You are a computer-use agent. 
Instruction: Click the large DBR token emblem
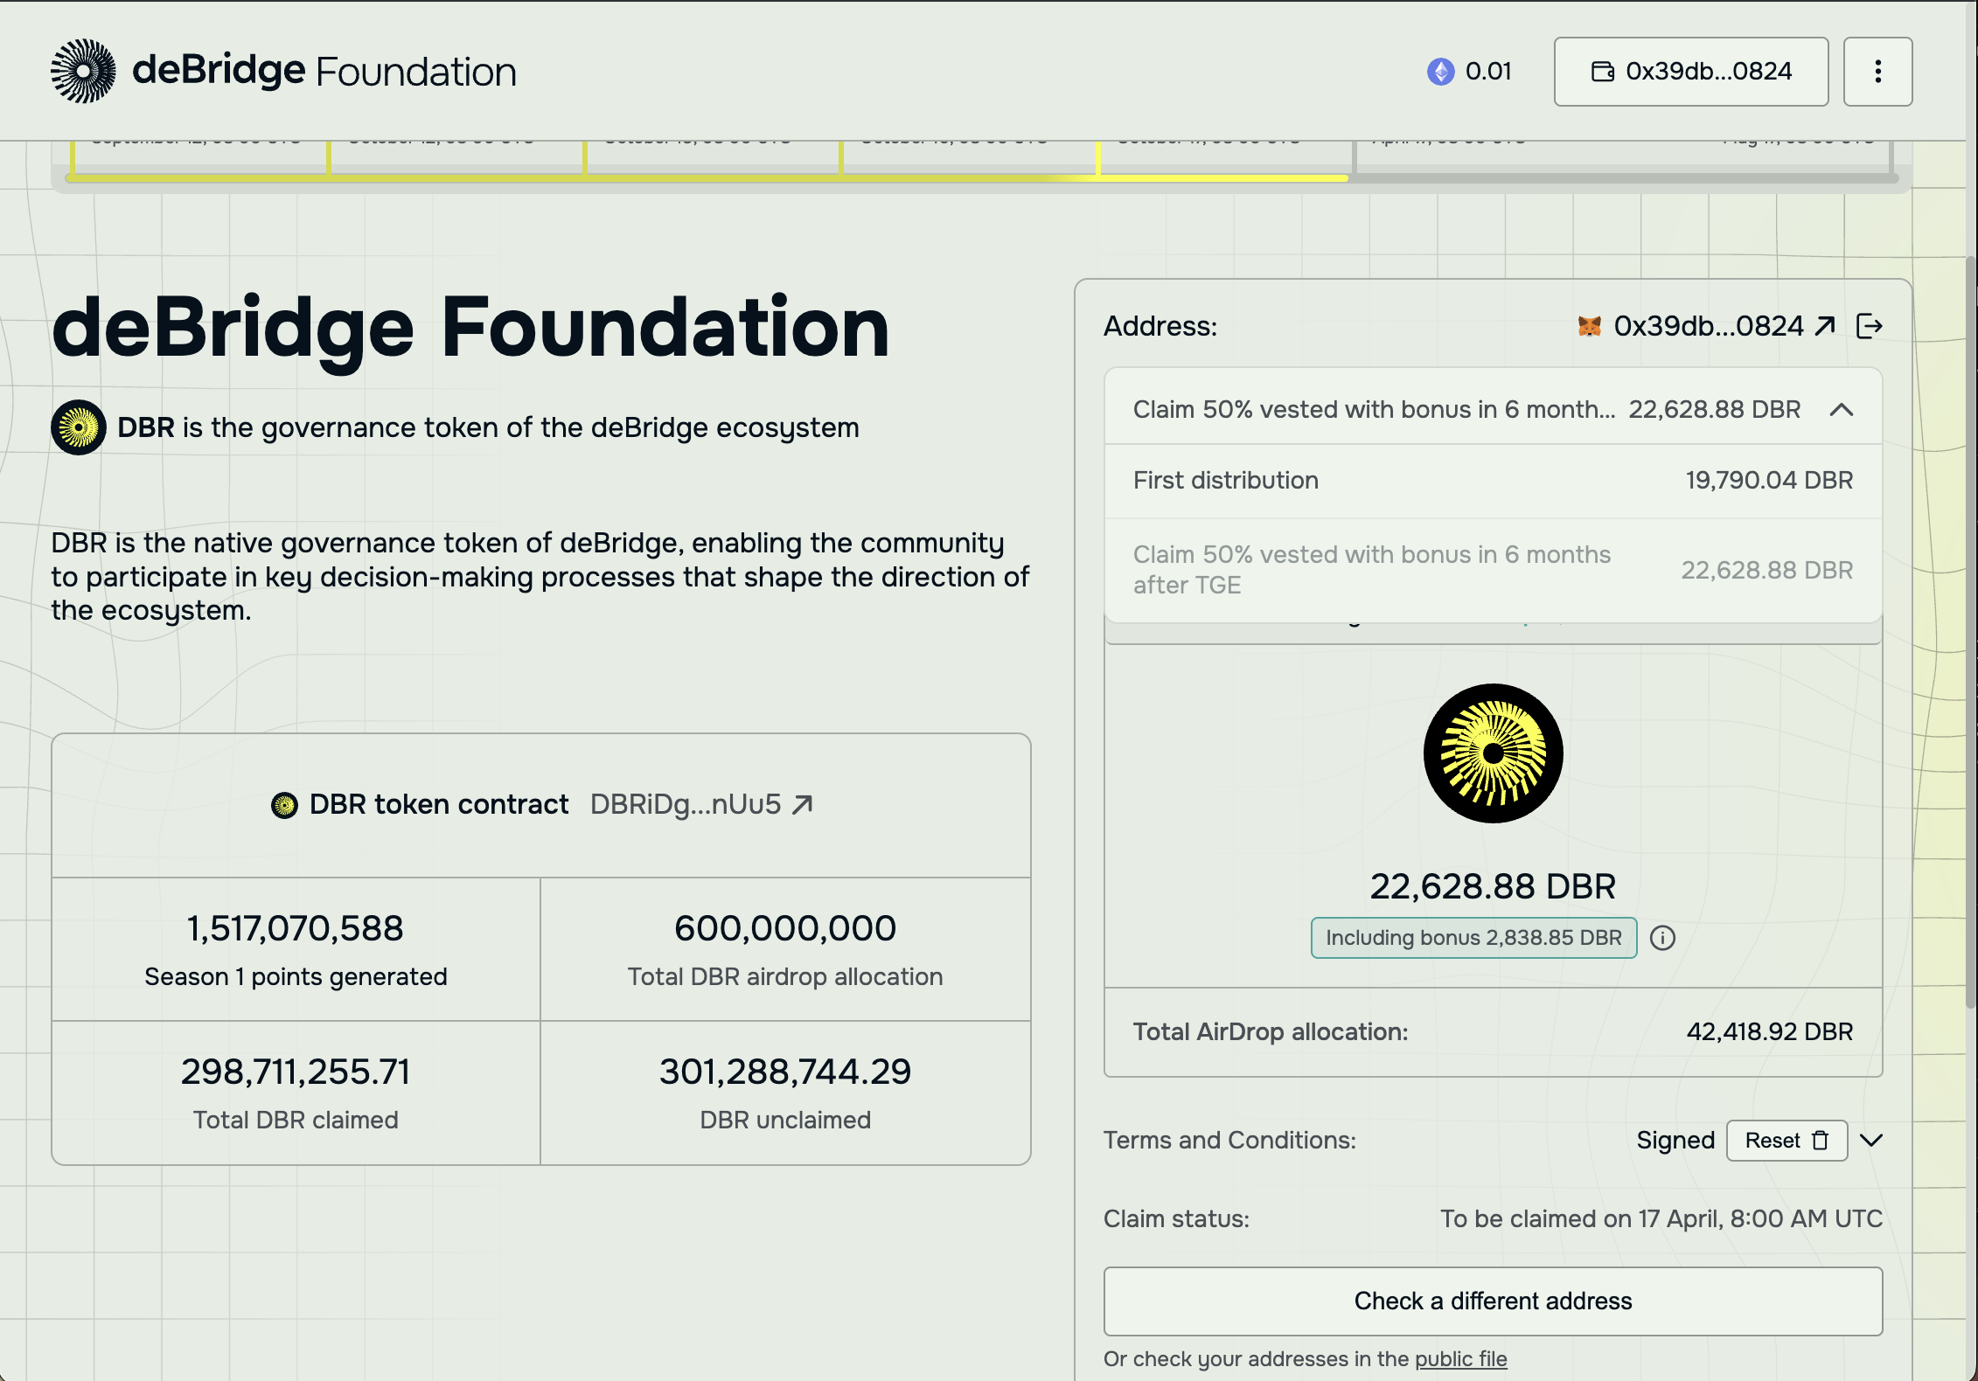(1494, 753)
